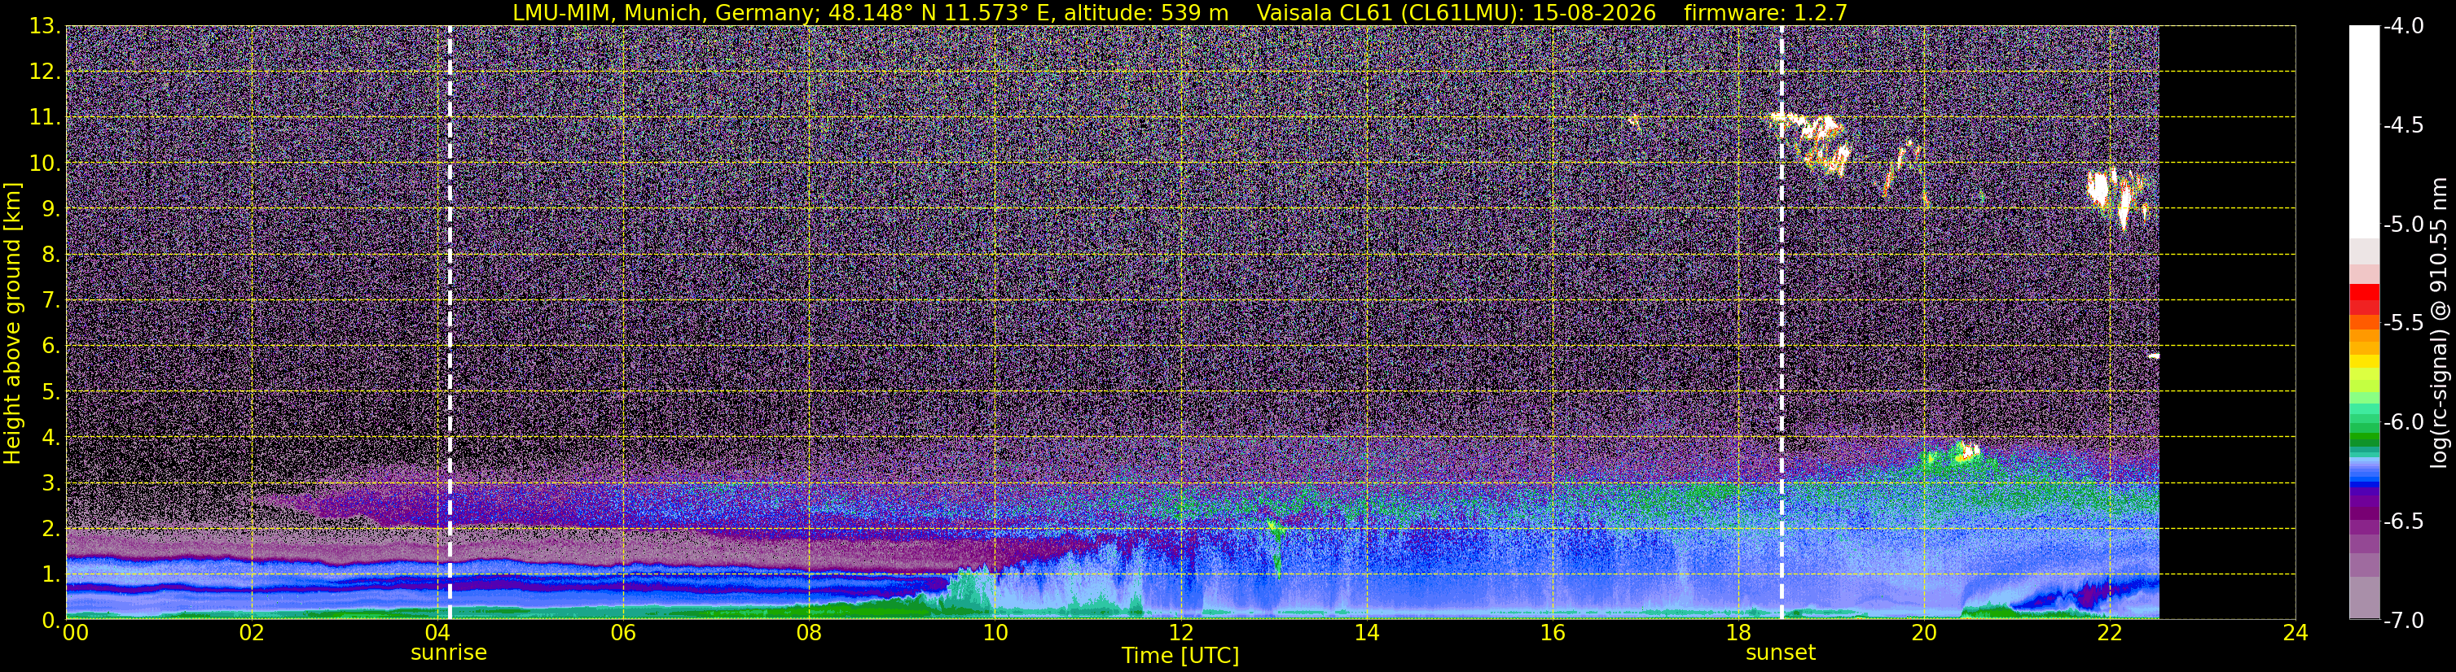Image resolution: width=2456 pixels, height=672 pixels.
Task: Click the '-4.5' colorbar tick label
Action: (x=2404, y=125)
